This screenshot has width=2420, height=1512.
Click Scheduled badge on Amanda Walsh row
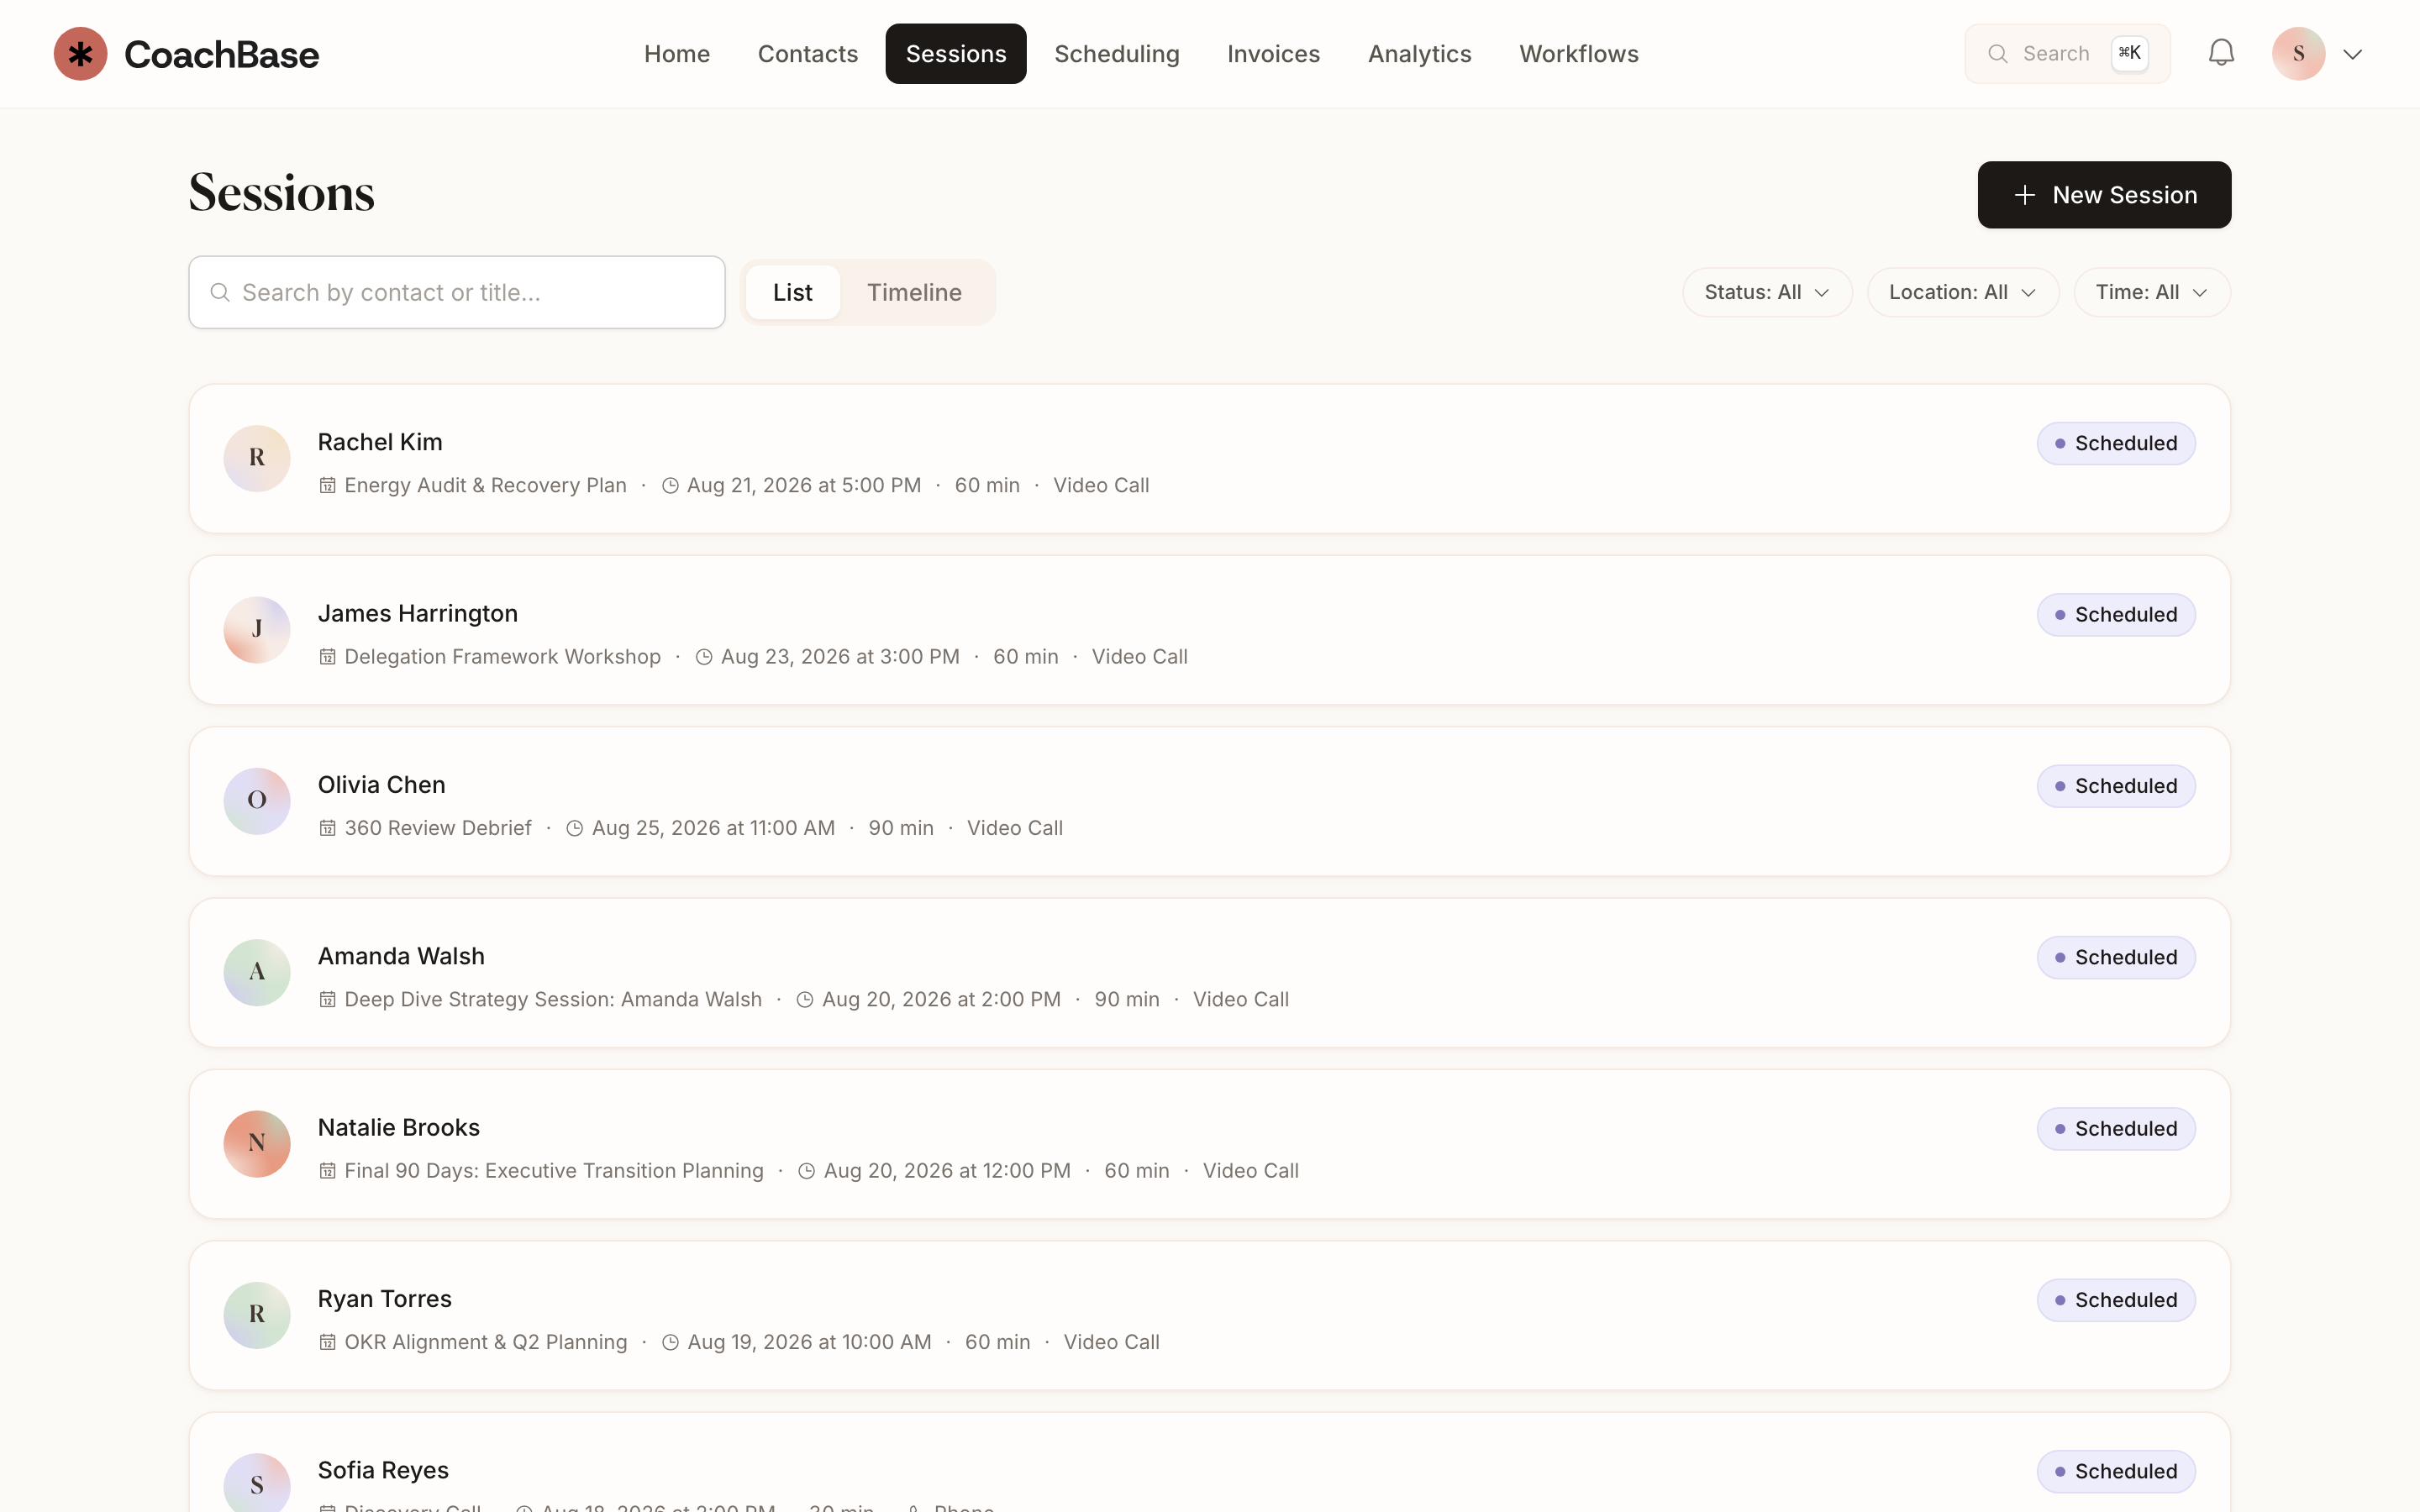click(x=2116, y=958)
